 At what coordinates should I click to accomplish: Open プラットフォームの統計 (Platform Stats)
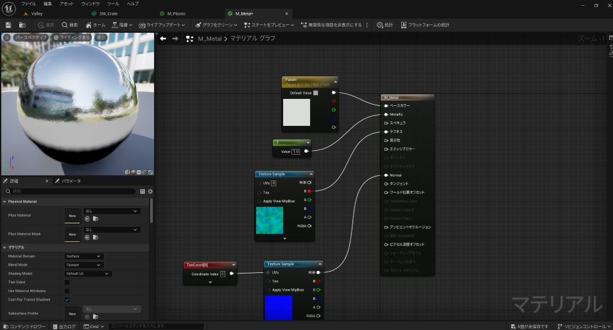425,25
